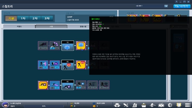The height and width of the screenshot is (108, 192).
Task: Click the A button in the title bar
Action: click(176, 2)
